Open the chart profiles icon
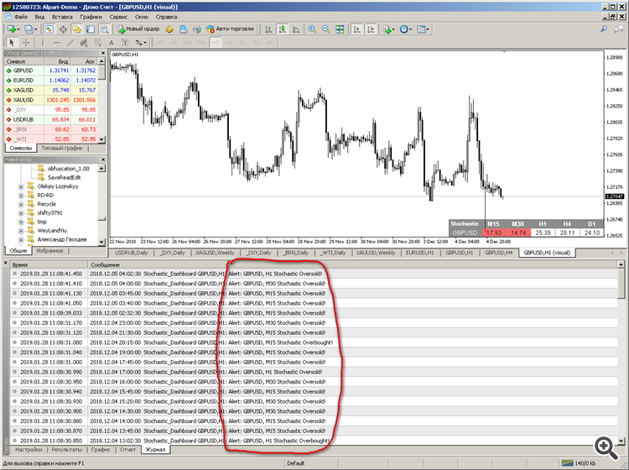The image size is (629, 470). (29, 29)
